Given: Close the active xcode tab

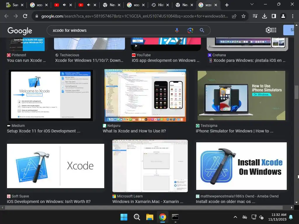Looking at the screenshot, I should point(216,5).
